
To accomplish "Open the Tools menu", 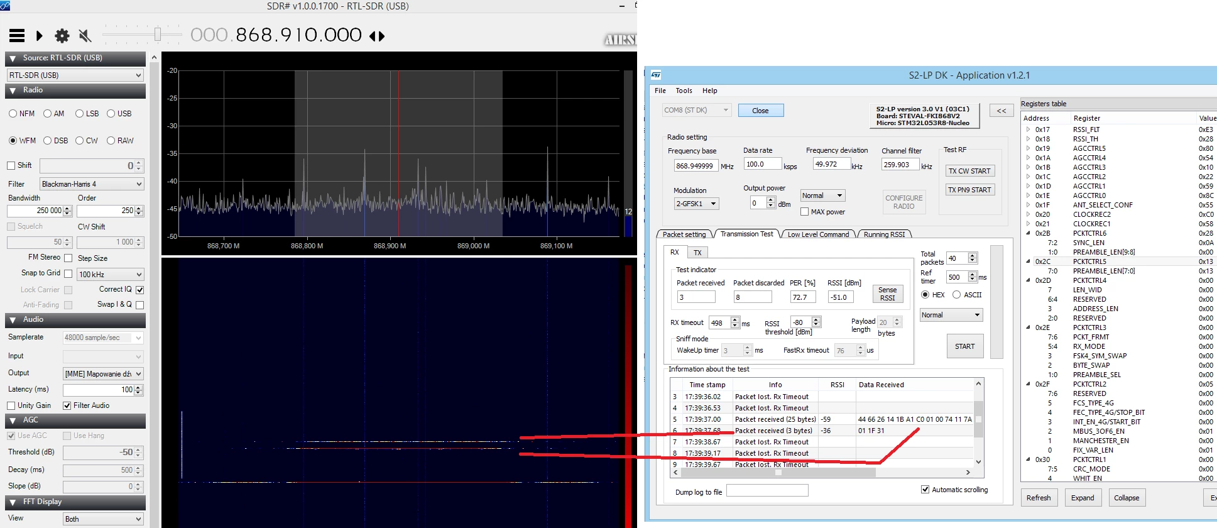I will point(684,91).
